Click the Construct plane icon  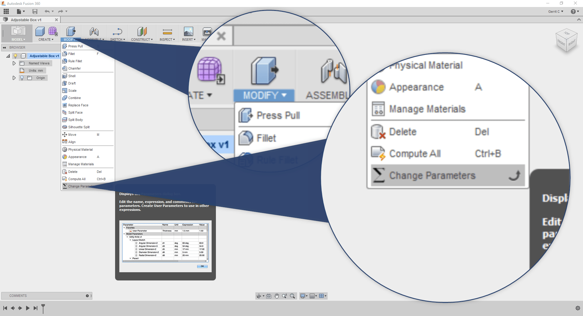tap(142, 32)
